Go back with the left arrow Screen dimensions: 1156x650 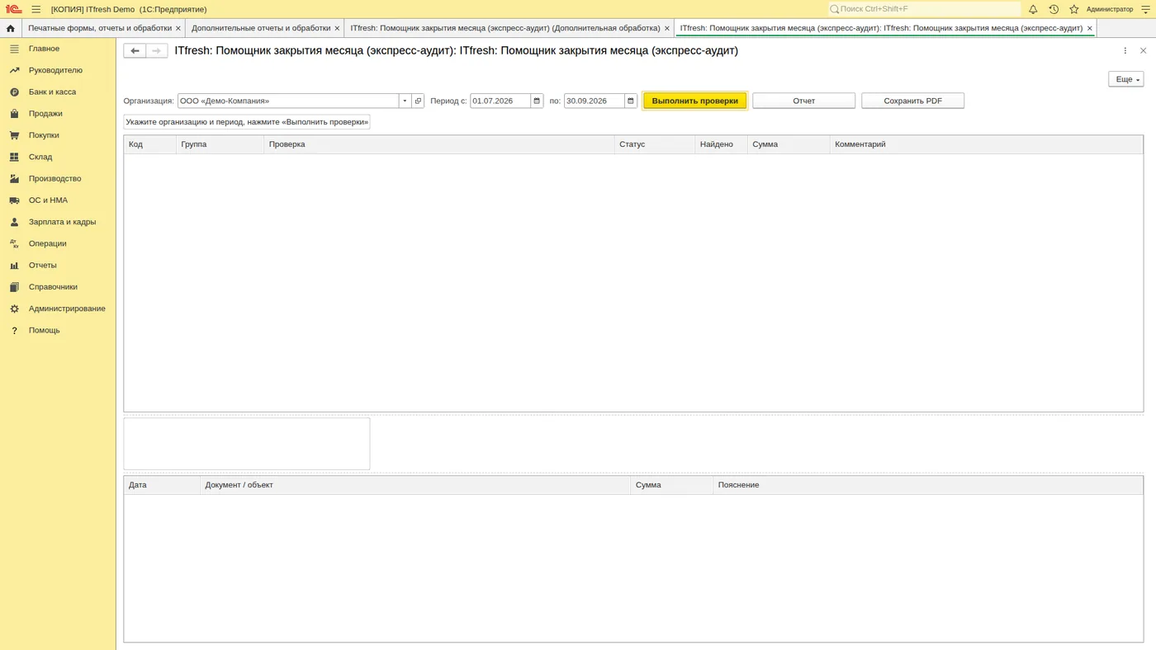point(135,51)
